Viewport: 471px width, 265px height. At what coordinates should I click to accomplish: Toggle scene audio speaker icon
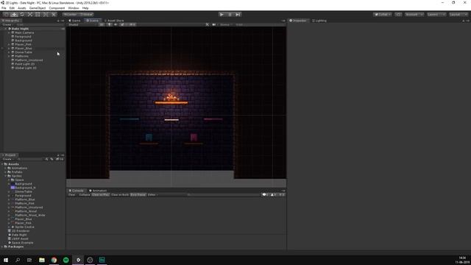point(116,24)
